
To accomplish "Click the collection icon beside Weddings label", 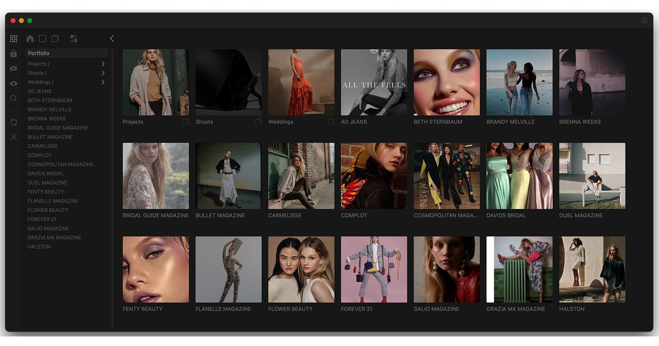I will tap(331, 122).
